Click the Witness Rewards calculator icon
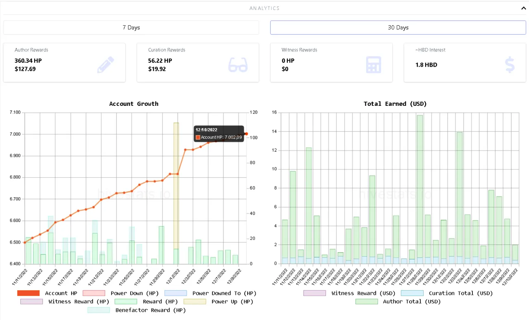 click(x=374, y=65)
